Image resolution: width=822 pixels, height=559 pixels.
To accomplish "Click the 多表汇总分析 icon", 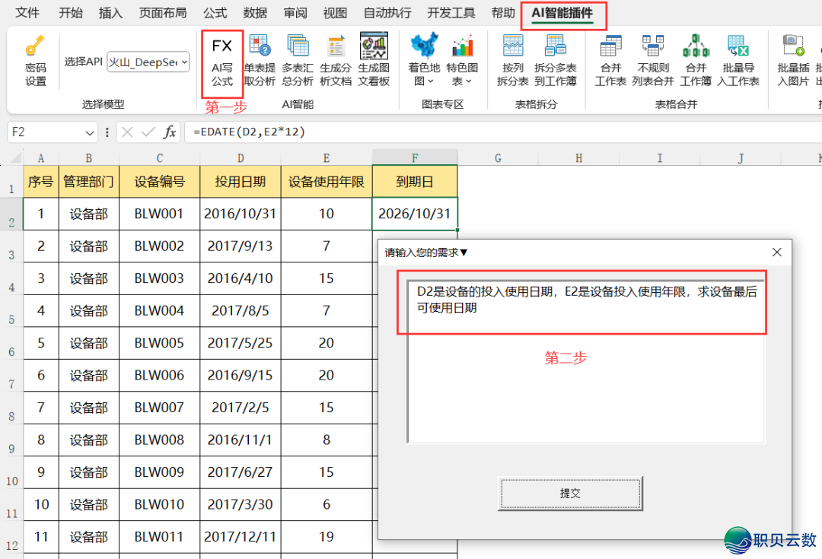I will [298, 59].
